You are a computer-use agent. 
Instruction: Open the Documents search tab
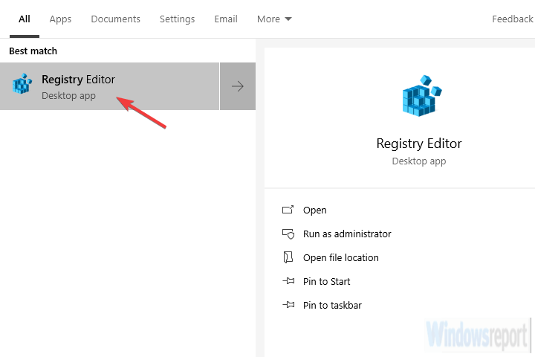tap(115, 19)
